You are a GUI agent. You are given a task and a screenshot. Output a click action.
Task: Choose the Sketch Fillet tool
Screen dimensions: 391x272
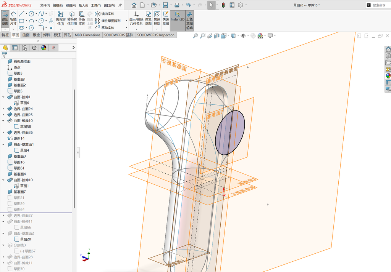(x=41, y=28)
